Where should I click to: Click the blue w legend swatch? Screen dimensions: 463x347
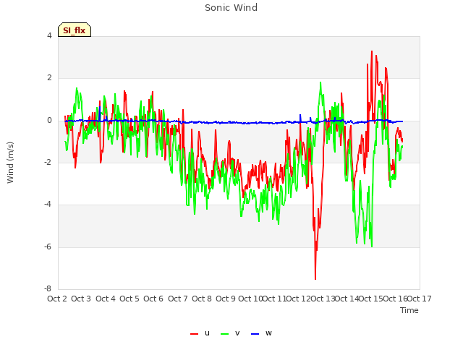(x=255, y=334)
